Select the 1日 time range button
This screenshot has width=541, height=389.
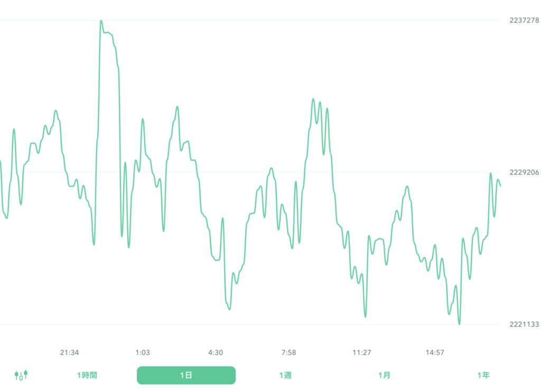coord(186,375)
